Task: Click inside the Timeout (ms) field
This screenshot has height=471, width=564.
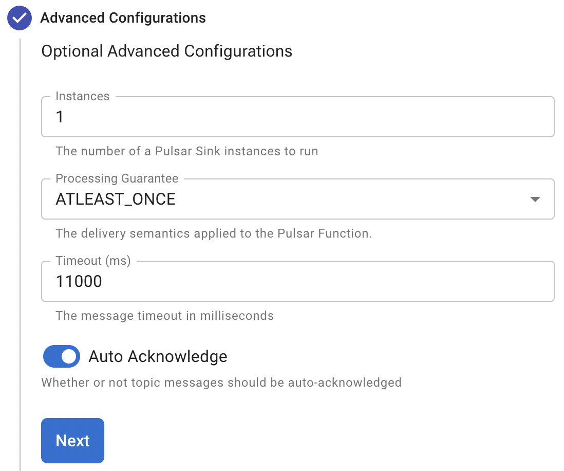Action: tap(298, 281)
